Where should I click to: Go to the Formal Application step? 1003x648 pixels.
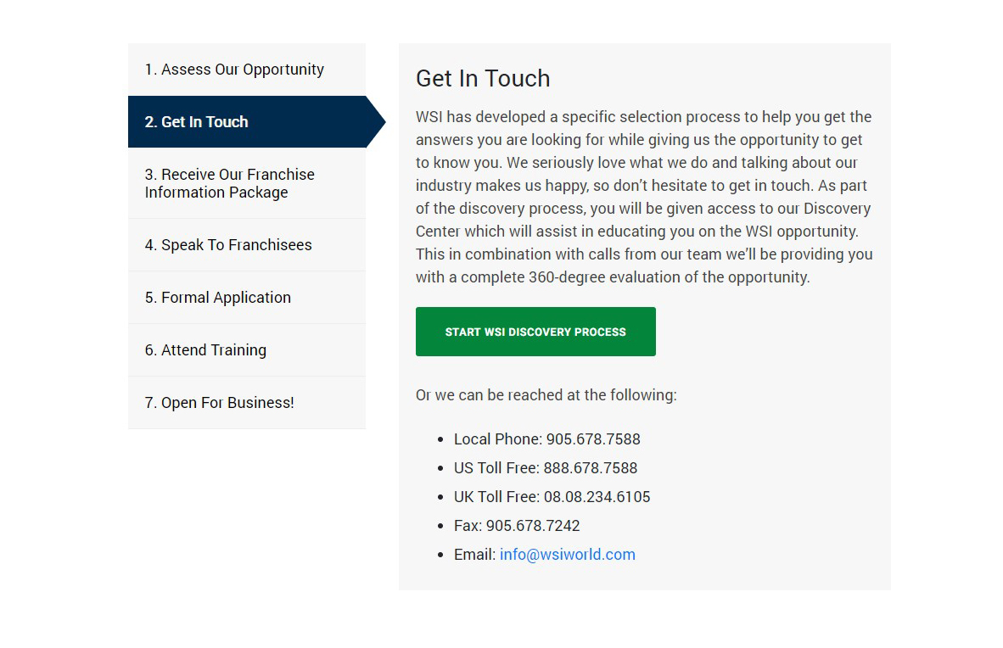tap(247, 298)
